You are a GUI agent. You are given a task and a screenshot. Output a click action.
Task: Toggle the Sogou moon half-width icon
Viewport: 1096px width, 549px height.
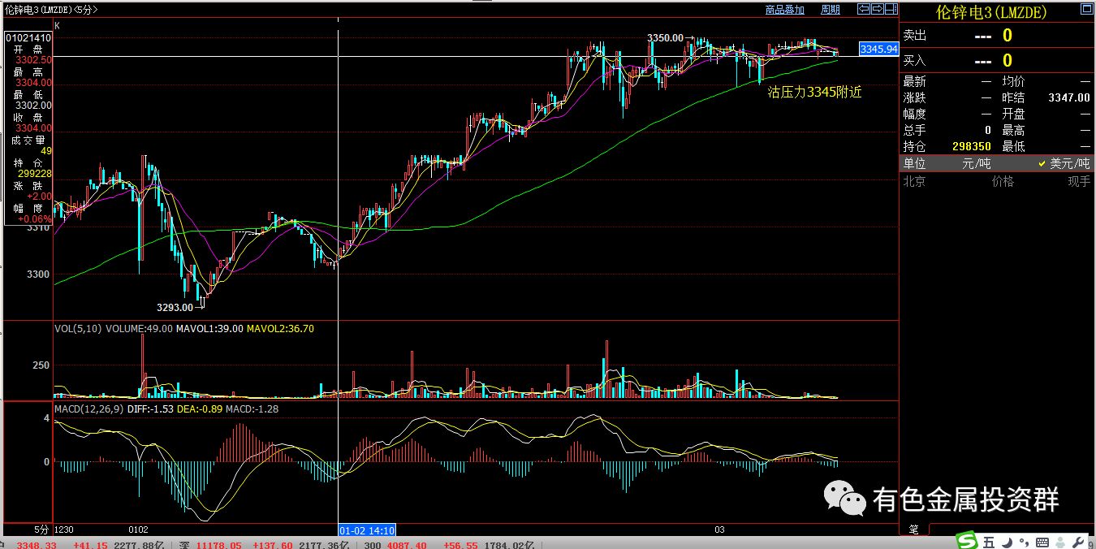[x=1007, y=542]
